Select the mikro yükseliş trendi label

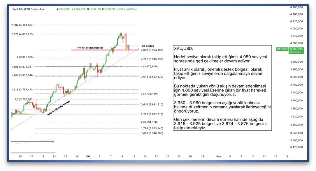click(x=59, y=108)
